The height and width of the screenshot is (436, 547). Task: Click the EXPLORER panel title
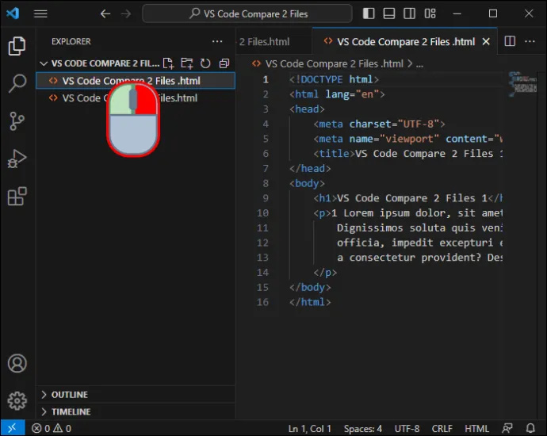coord(71,41)
